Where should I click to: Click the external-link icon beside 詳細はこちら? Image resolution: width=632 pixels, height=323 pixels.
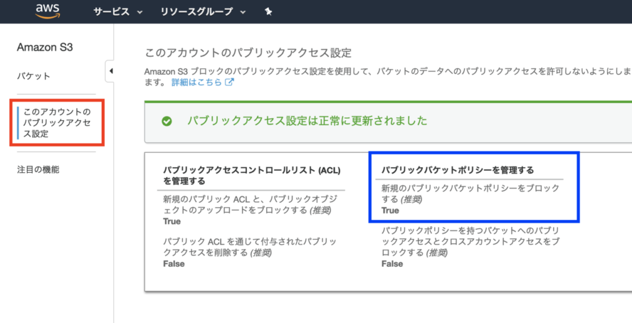point(230,82)
